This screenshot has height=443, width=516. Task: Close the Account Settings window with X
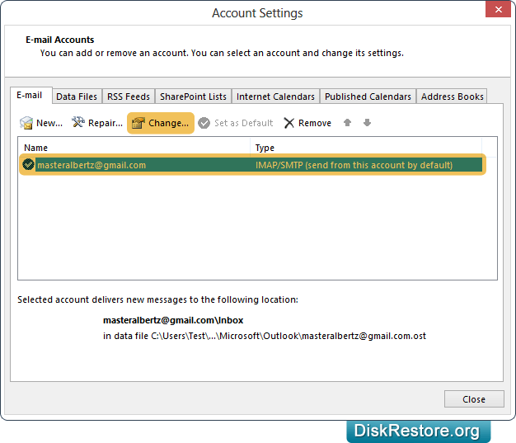click(x=498, y=9)
